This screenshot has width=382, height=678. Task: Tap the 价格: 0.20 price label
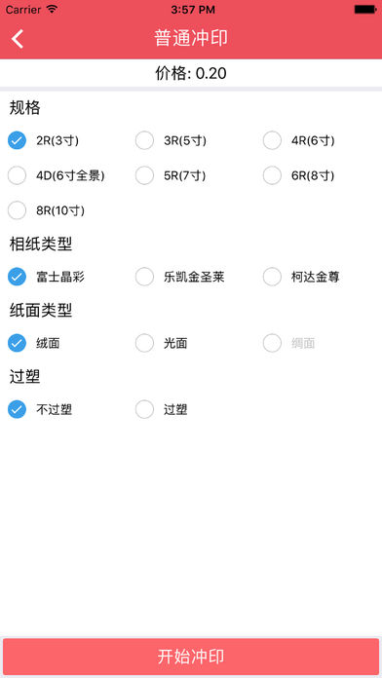[191, 73]
